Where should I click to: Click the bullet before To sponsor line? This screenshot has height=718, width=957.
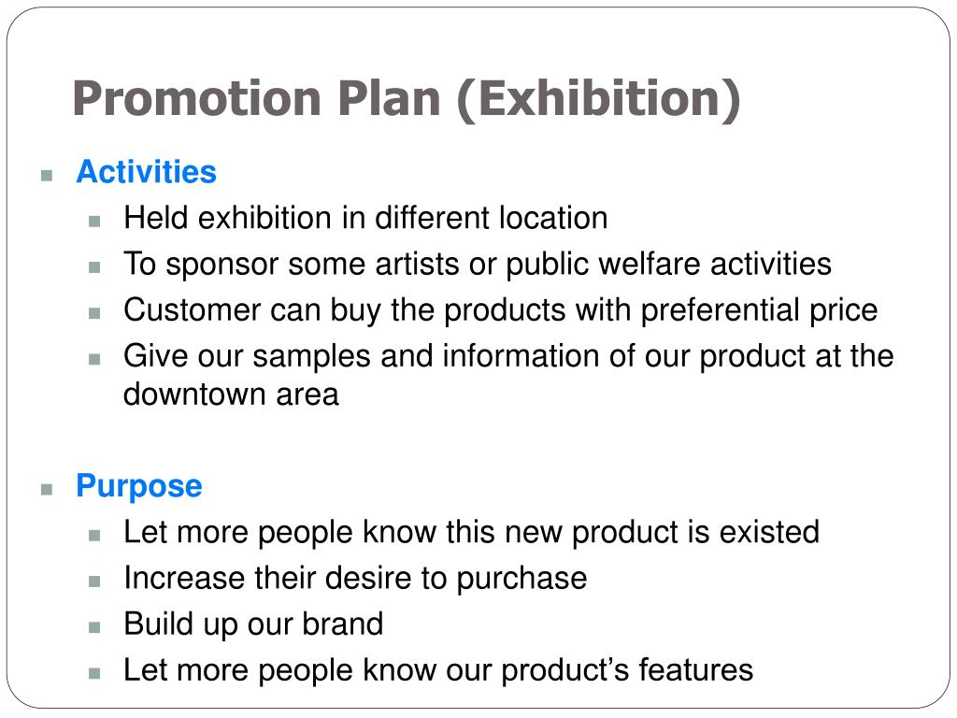tap(94, 267)
